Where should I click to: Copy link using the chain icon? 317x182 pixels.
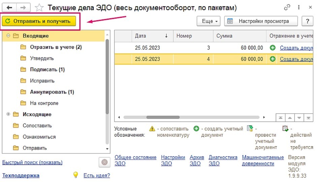pyautogui.click(x=287, y=7)
